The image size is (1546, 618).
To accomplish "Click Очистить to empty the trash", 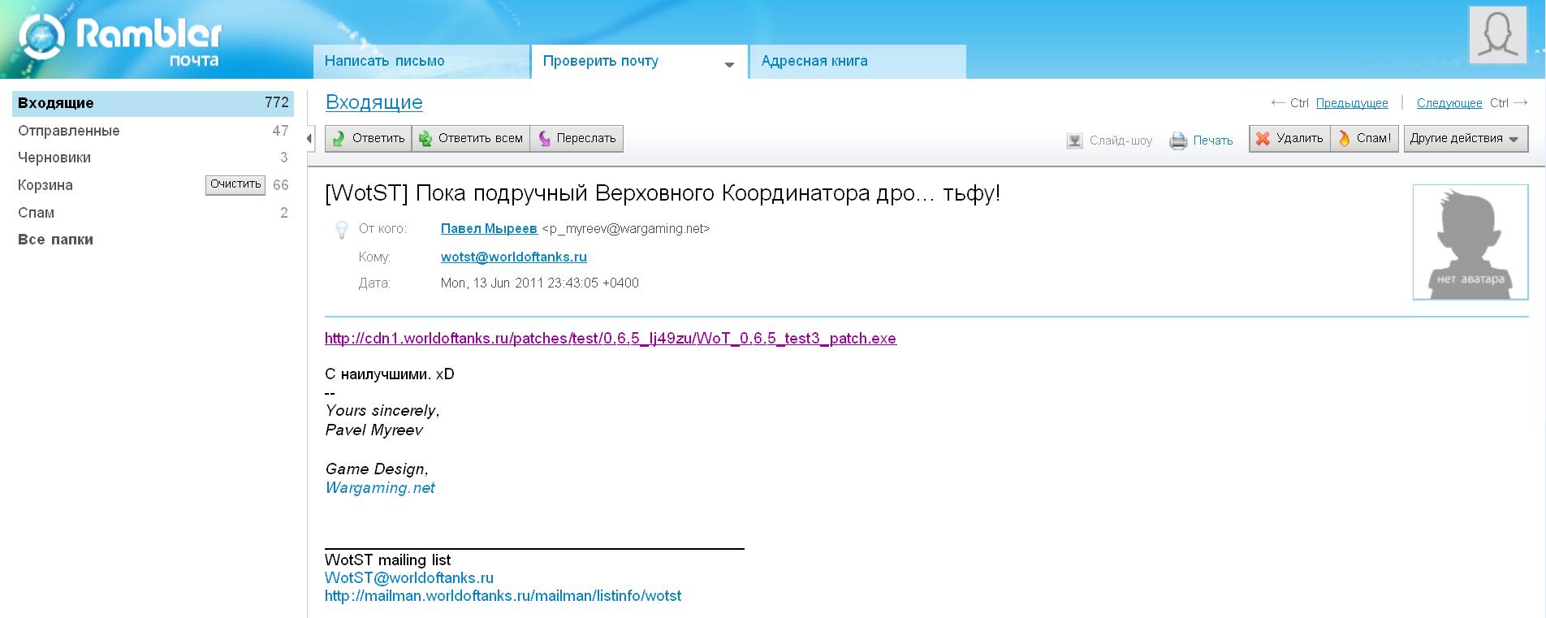I will point(235,185).
